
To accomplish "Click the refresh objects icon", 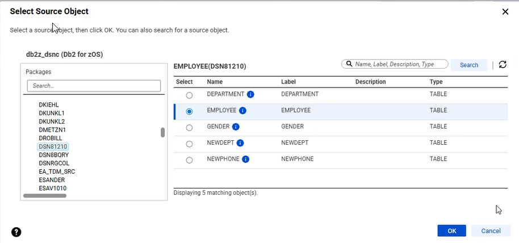I will (503, 65).
